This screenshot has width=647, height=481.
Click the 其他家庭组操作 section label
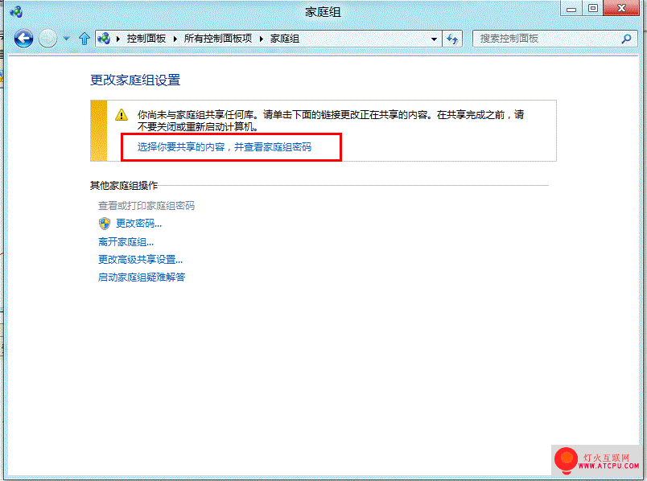[124, 186]
